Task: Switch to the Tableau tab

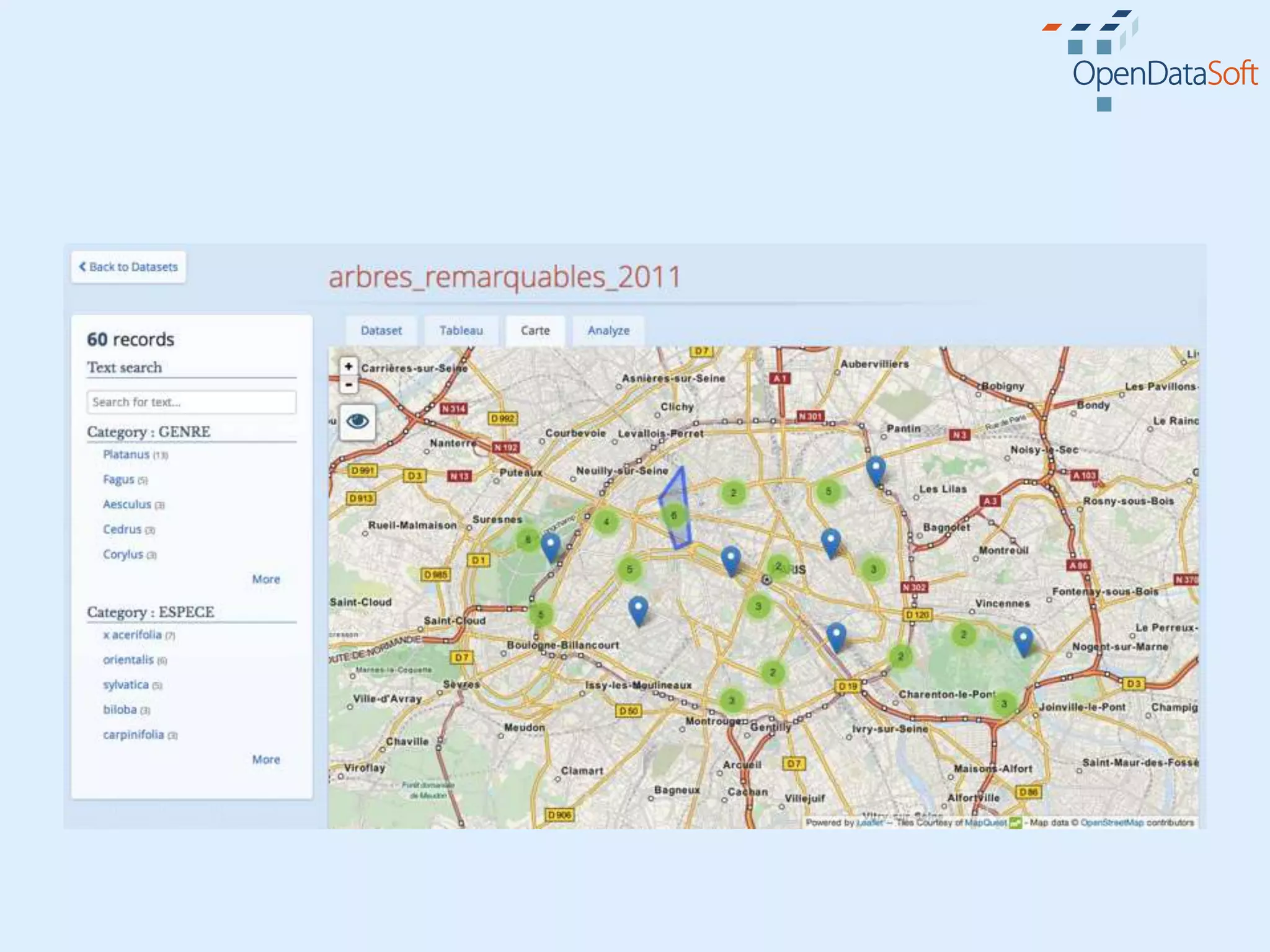Action: 461,330
